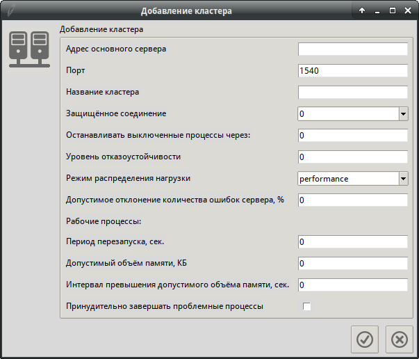Click the Допустимое отклонение количества ошибок field

click(352, 200)
